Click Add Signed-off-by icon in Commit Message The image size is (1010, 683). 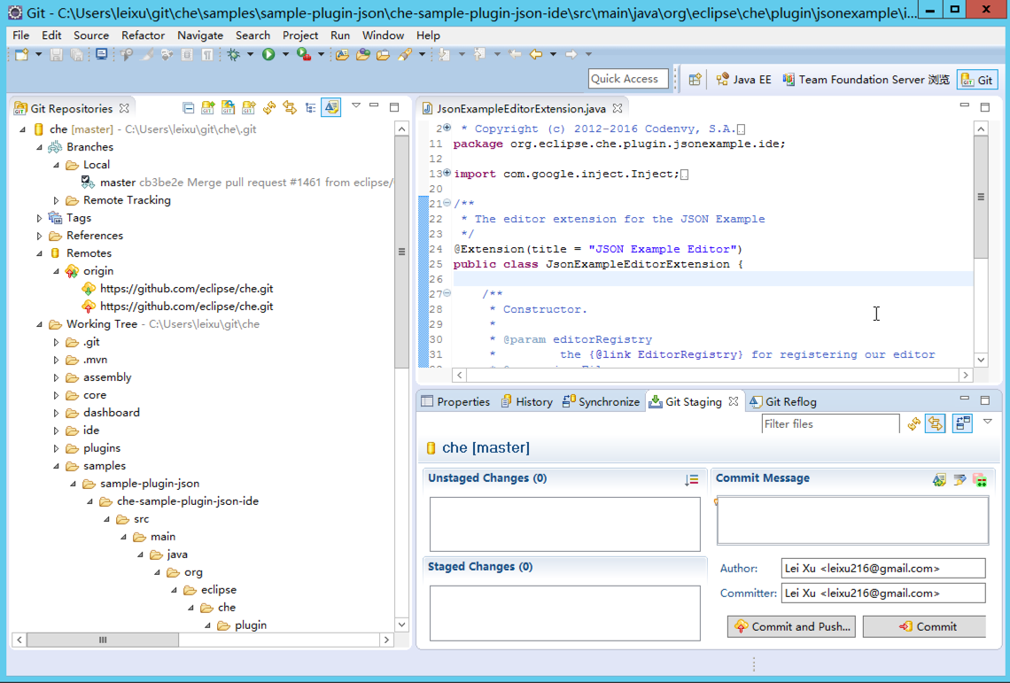pos(959,479)
